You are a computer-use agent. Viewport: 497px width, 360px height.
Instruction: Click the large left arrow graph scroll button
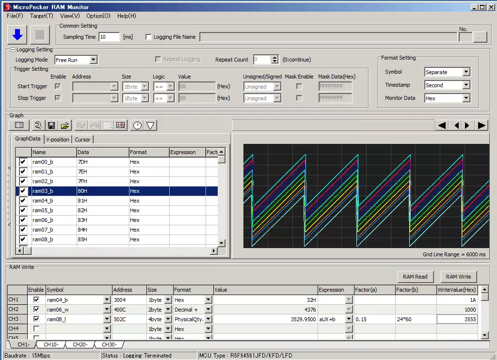coord(442,125)
